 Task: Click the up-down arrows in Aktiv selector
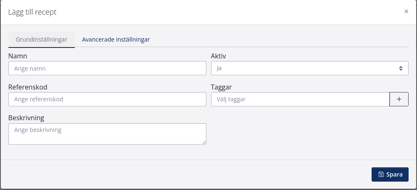click(401, 68)
